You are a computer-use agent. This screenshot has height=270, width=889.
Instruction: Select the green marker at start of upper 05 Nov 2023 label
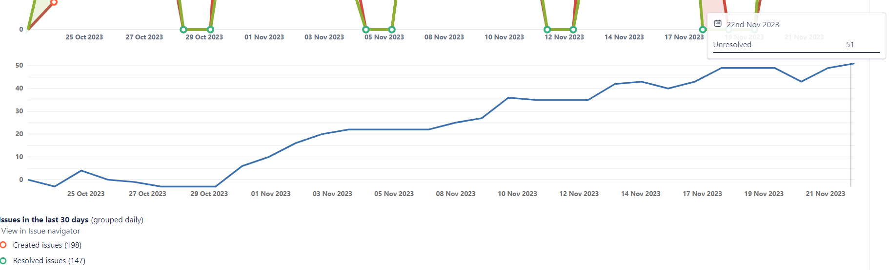tap(366, 30)
